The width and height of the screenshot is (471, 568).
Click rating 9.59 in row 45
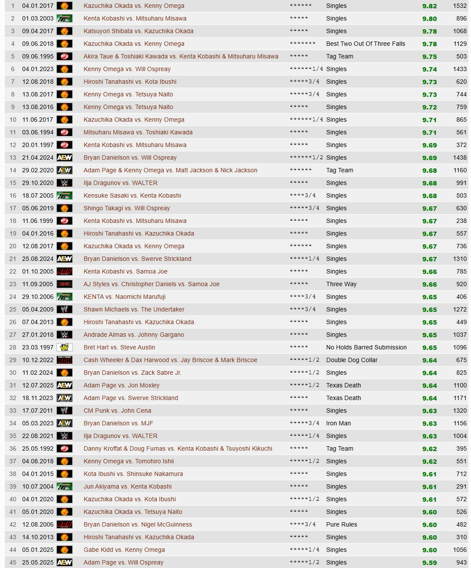pyautogui.click(x=430, y=563)
